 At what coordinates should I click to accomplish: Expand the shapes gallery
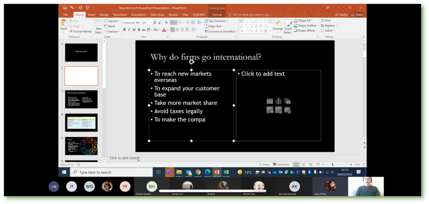pyautogui.click(x=271, y=31)
